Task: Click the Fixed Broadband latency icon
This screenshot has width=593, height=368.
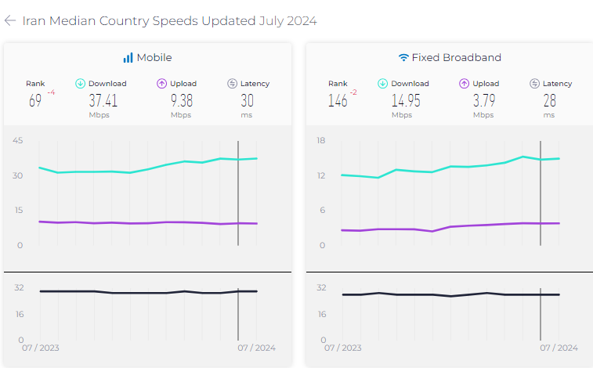Action: (x=534, y=84)
